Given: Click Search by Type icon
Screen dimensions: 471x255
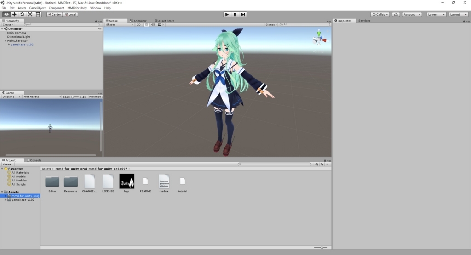Looking at the screenshot, I should point(316,164).
